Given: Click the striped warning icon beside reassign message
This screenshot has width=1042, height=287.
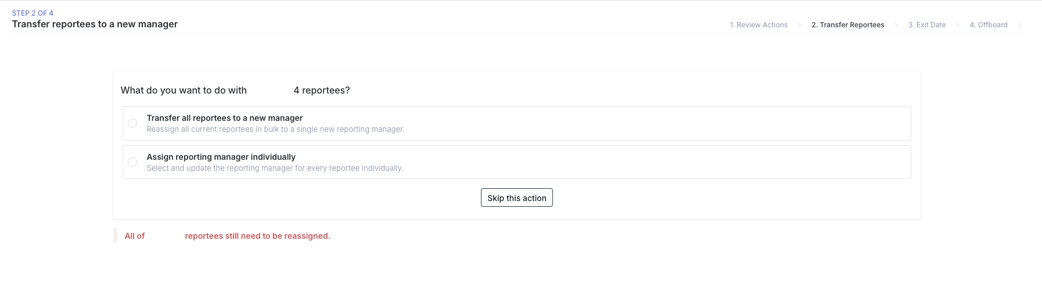Looking at the screenshot, I should pyautogui.click(x=116, y=235).
